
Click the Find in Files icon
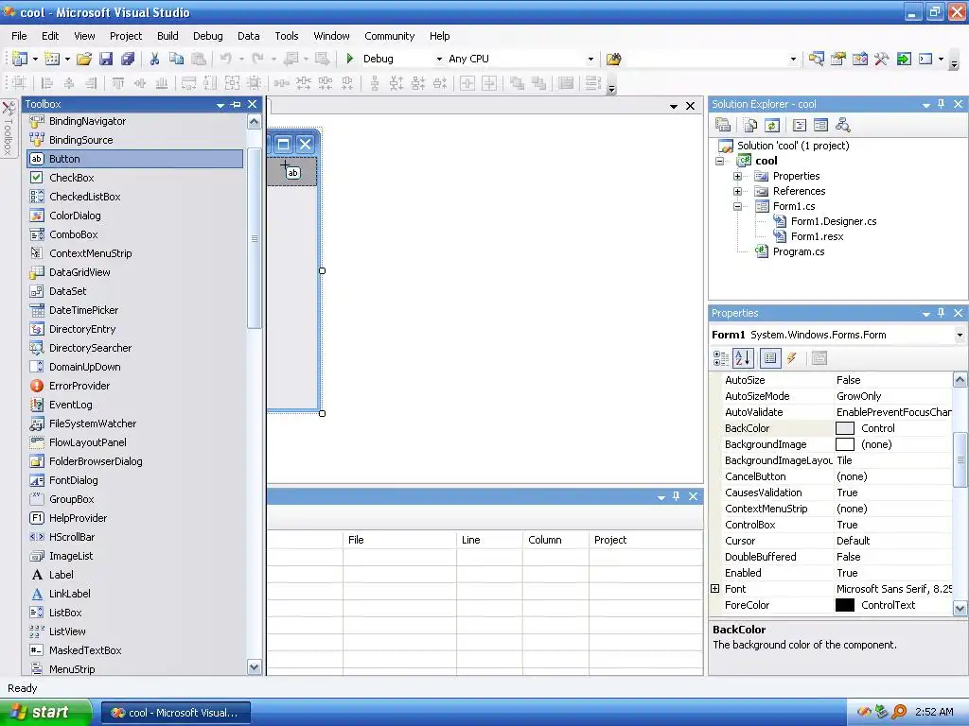613,59
